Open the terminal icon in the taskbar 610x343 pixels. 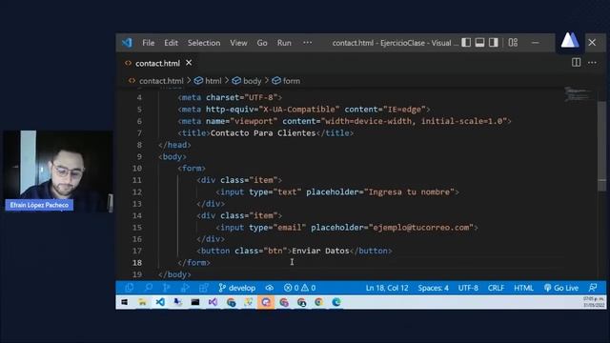pyautogui.click(x=195, y=302)
